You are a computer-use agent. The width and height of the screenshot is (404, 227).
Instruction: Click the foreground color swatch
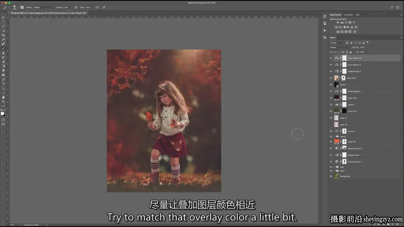pyautogui.click(x=2, y=113)
